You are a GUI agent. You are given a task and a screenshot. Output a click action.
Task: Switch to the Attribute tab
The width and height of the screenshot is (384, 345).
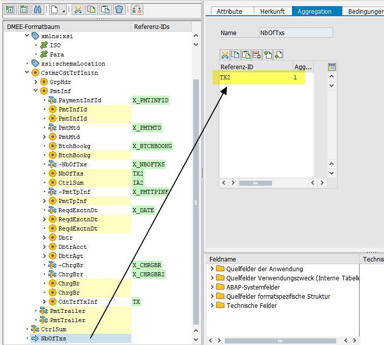pyautogui.click(x=229, y=11)
